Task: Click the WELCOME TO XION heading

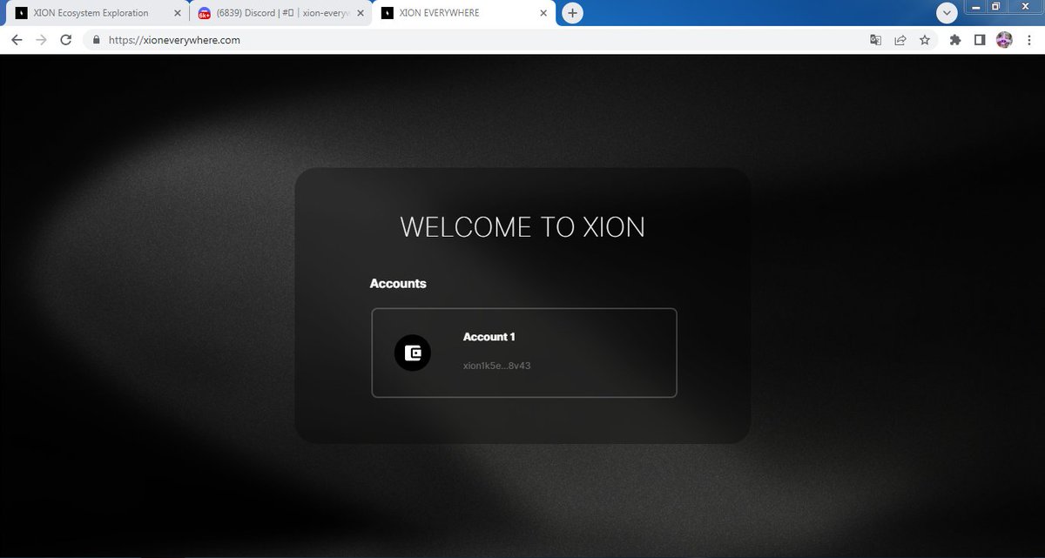Action: click(x=522, y=227)
